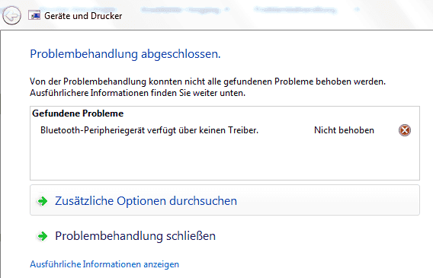Click the Geräte und Drucker title text

coord(83,16)
